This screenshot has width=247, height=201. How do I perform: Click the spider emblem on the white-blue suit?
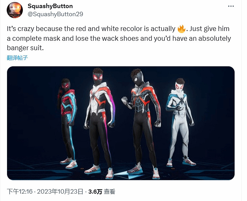coord(181,101)
